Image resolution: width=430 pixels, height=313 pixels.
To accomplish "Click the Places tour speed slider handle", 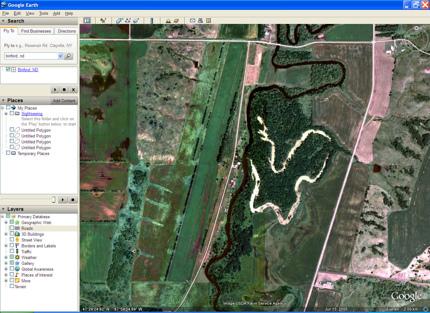I will click(53, 200).
